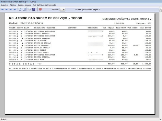Open the Suporte e Ajuda menu
162x121 pixels.
click(24, 5)
